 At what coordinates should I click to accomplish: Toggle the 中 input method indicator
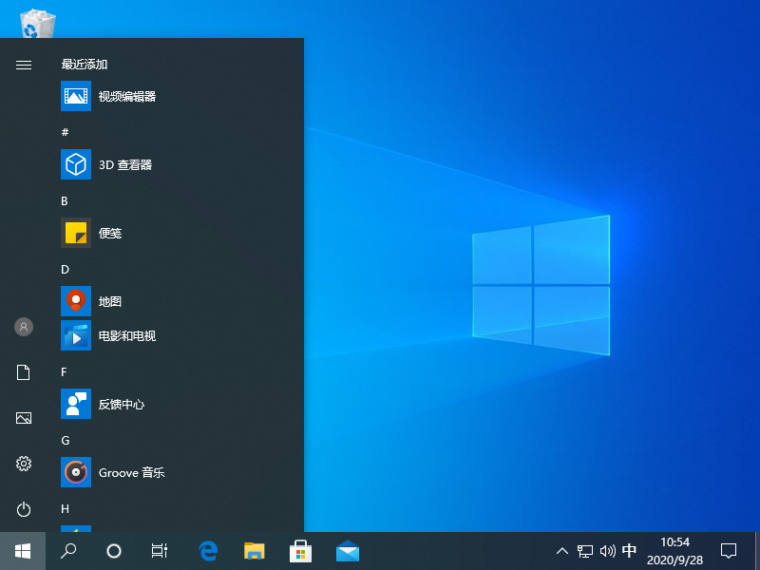[629, 550]
